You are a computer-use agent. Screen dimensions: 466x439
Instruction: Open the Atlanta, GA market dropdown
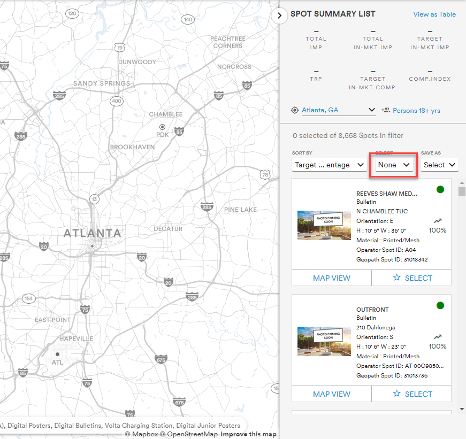point(339,110)
